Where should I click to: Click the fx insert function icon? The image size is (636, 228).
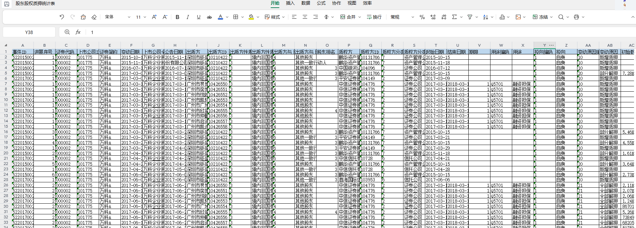click(78, 32)
